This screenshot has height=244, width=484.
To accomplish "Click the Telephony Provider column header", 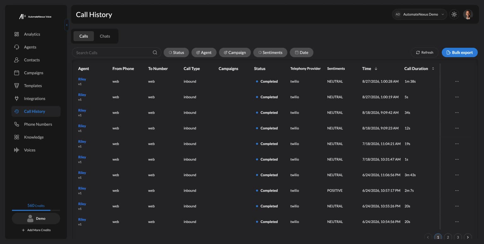I will [305, 68].
